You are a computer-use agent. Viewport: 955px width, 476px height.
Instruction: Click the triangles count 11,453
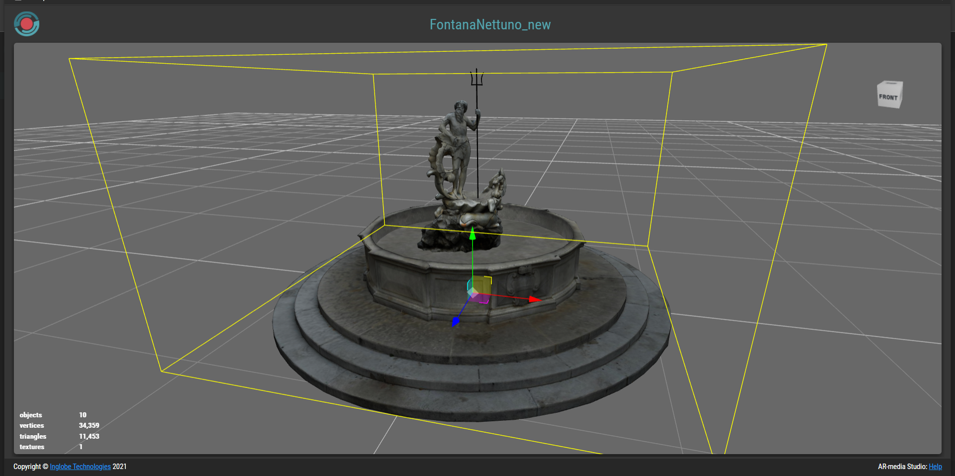pyautogui.click(x=89, y=436)
